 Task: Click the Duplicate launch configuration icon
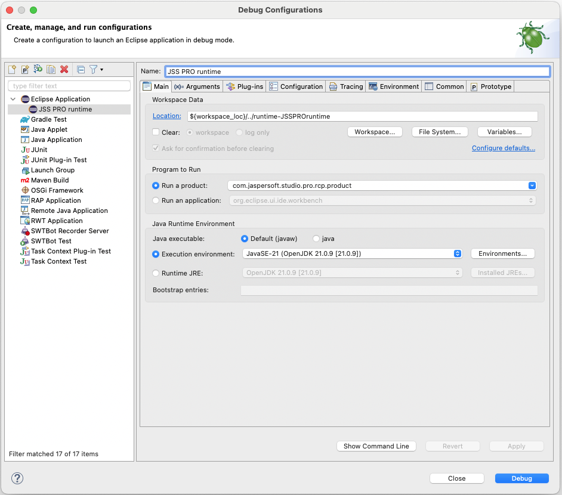(51, 70)
